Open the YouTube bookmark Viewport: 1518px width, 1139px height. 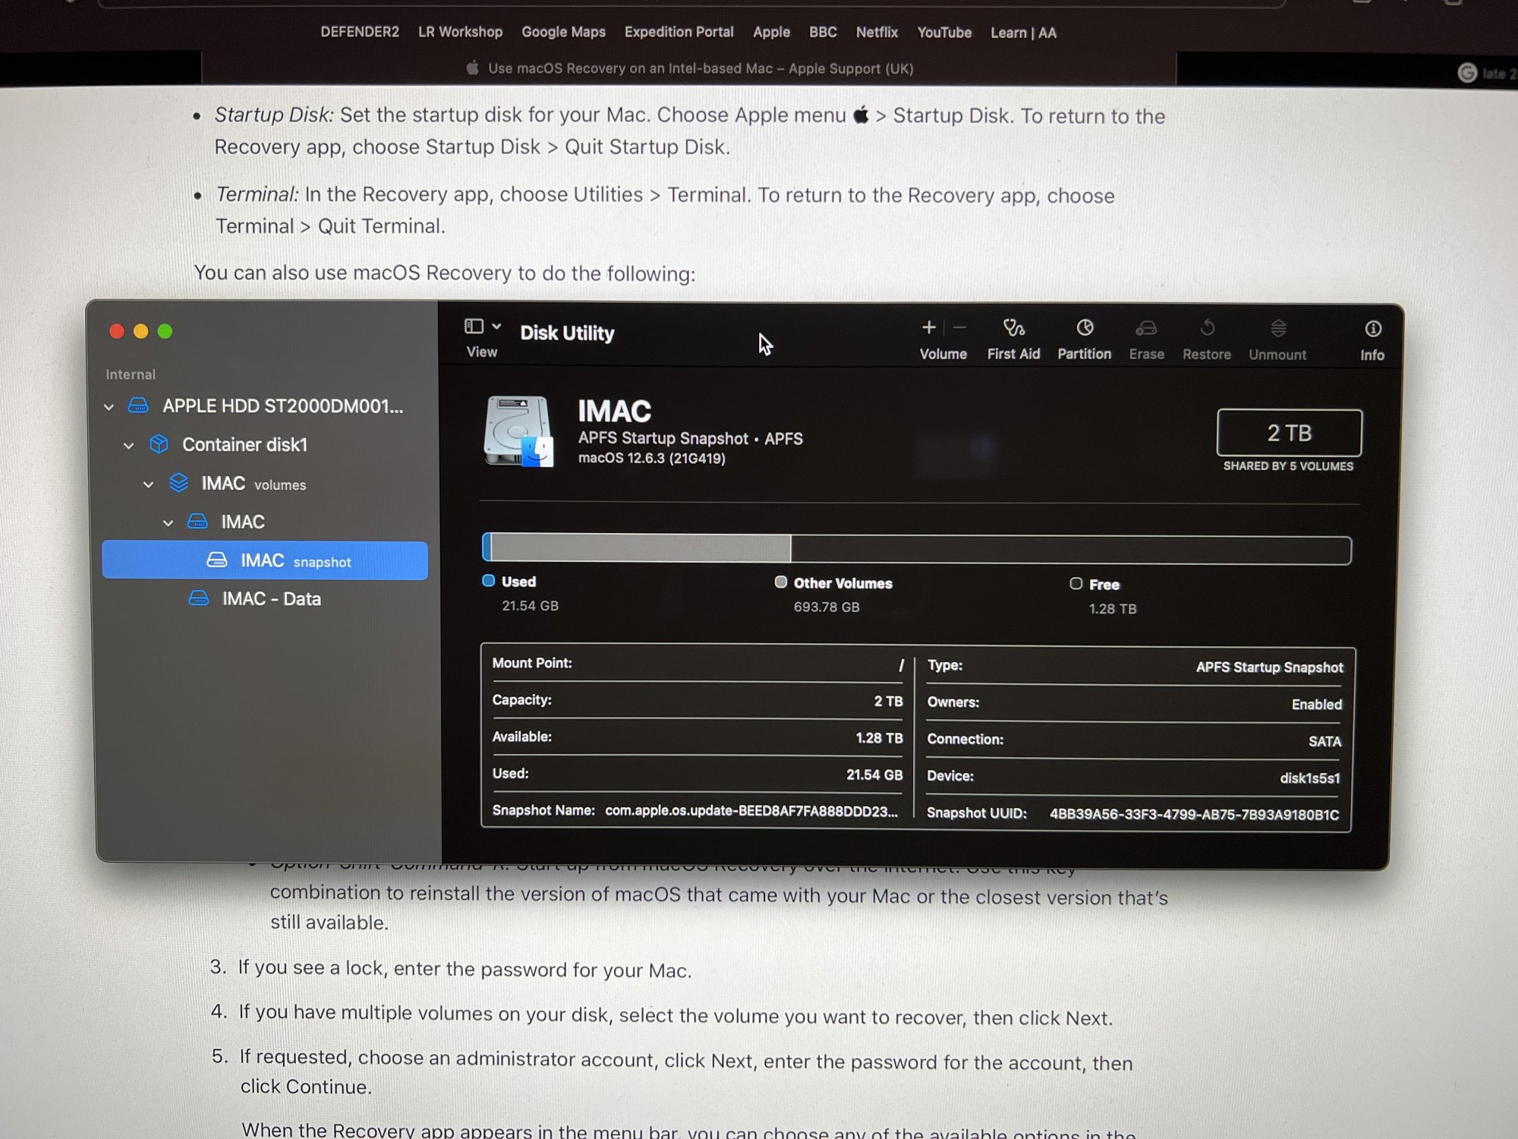pyautogui.click(x=943, y=33)
